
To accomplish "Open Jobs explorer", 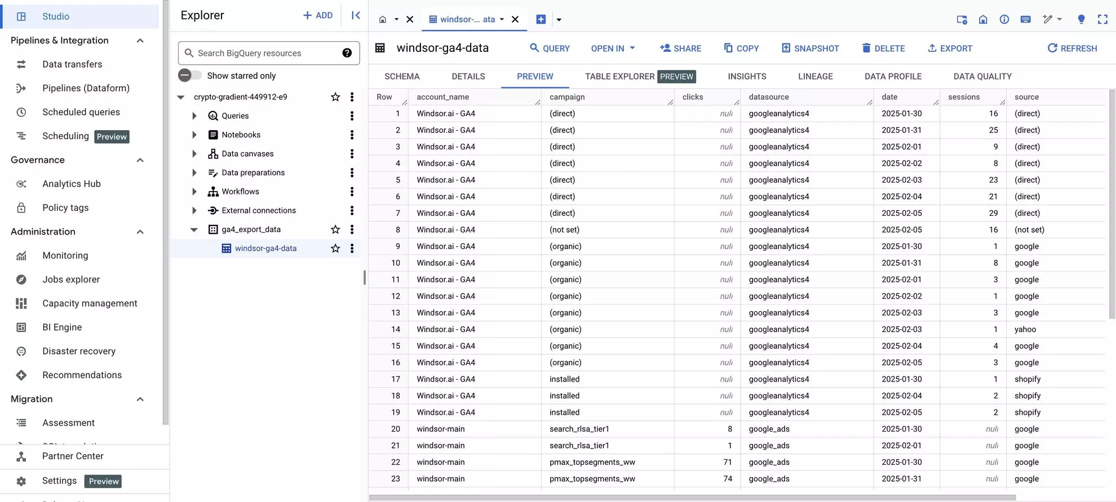I will (71, 279).
